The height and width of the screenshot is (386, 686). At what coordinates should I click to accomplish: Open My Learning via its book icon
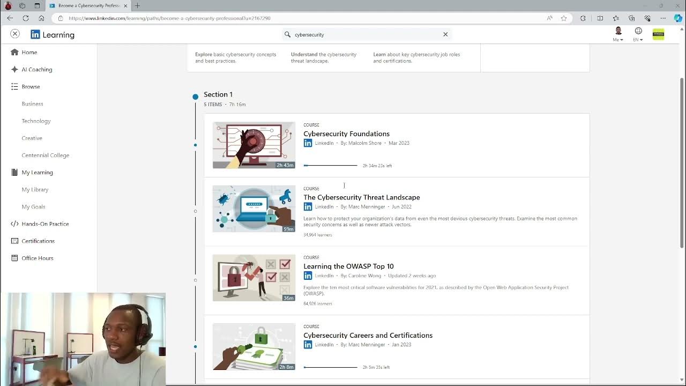coord(14,172)
